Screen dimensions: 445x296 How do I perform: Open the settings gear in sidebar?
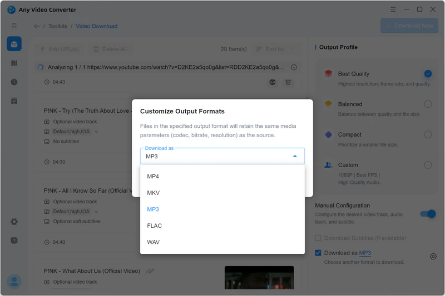14,222
